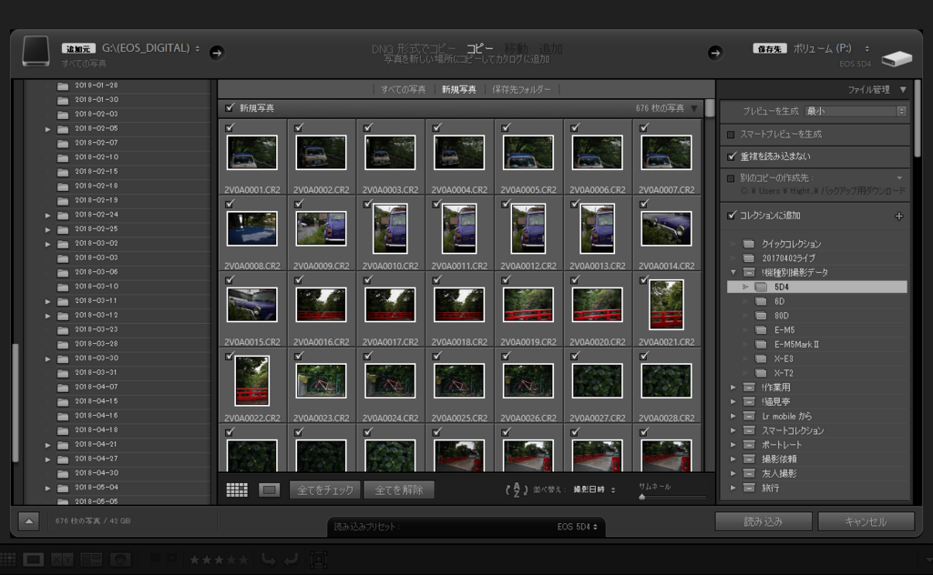Enable スマートプレビューを生成 checkbox
Viewport: 933px width, 575px height.
click(x=731, y=135)
